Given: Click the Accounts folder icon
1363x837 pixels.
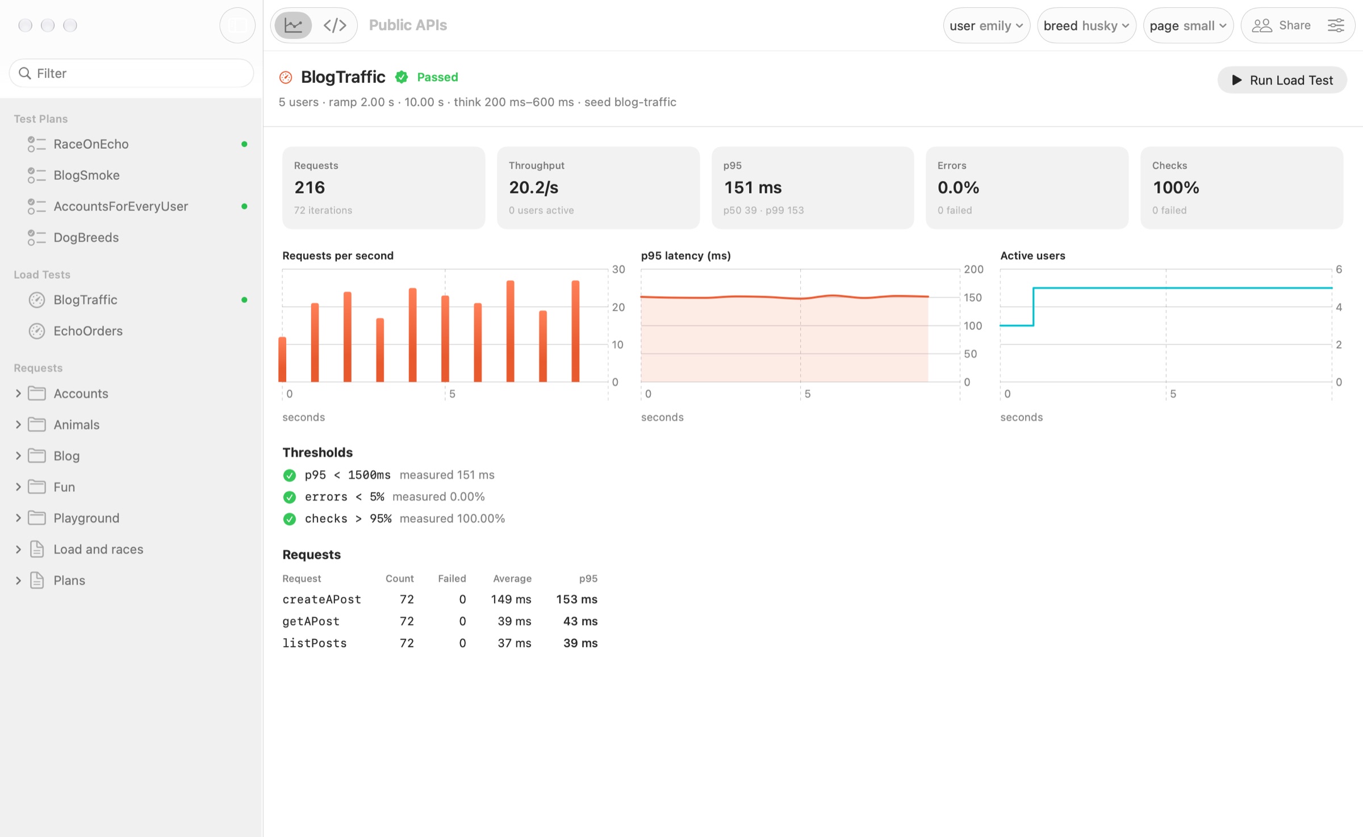Looking at the screenshot, I should pyautogui.click(x=37, y=393).
